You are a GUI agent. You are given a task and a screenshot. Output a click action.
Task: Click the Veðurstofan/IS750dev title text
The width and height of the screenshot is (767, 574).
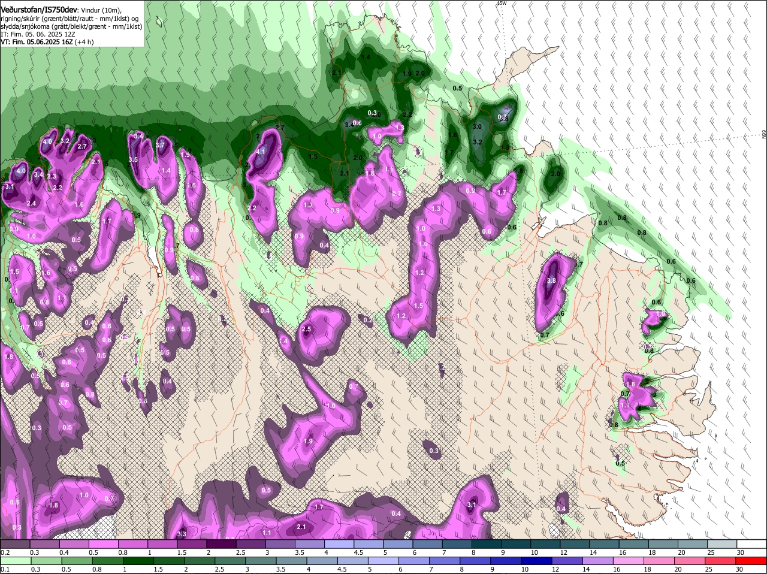39,10
